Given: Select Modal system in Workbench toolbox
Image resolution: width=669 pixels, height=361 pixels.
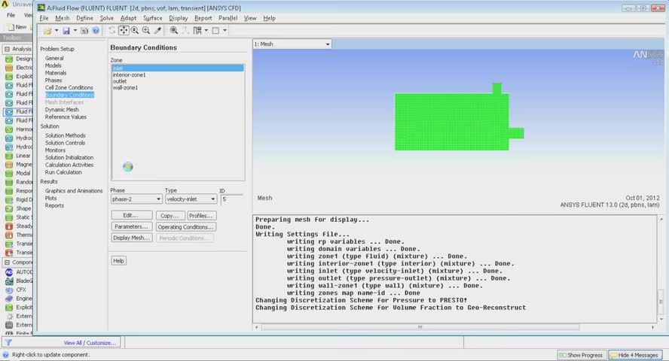Looking at the screenshot, I should coord(18,173).
